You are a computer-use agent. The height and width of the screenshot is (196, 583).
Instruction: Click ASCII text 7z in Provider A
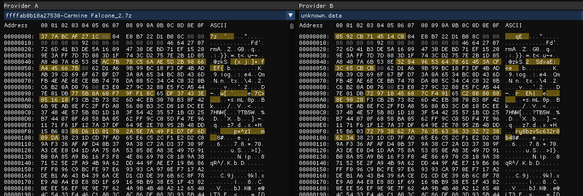click(213, 36)
